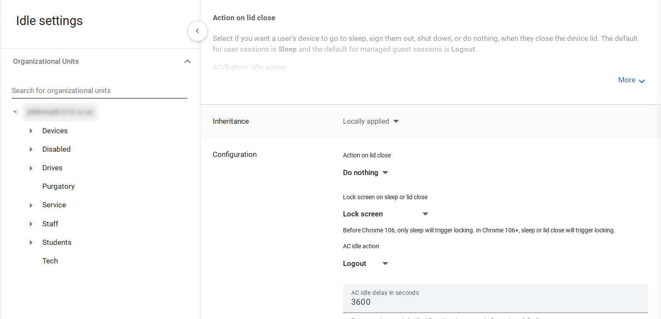Click More to expand the description
661x319 pixels.
631,80
